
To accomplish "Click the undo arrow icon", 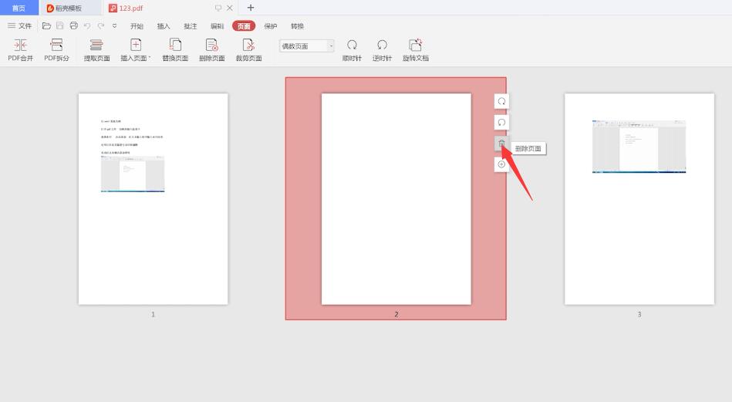I will click(87, 26).
